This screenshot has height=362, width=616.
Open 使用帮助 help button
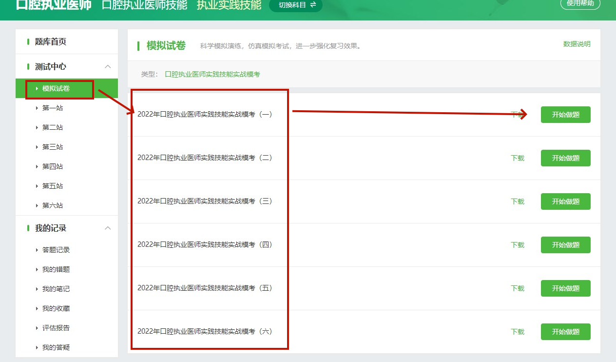click(580, 4)
